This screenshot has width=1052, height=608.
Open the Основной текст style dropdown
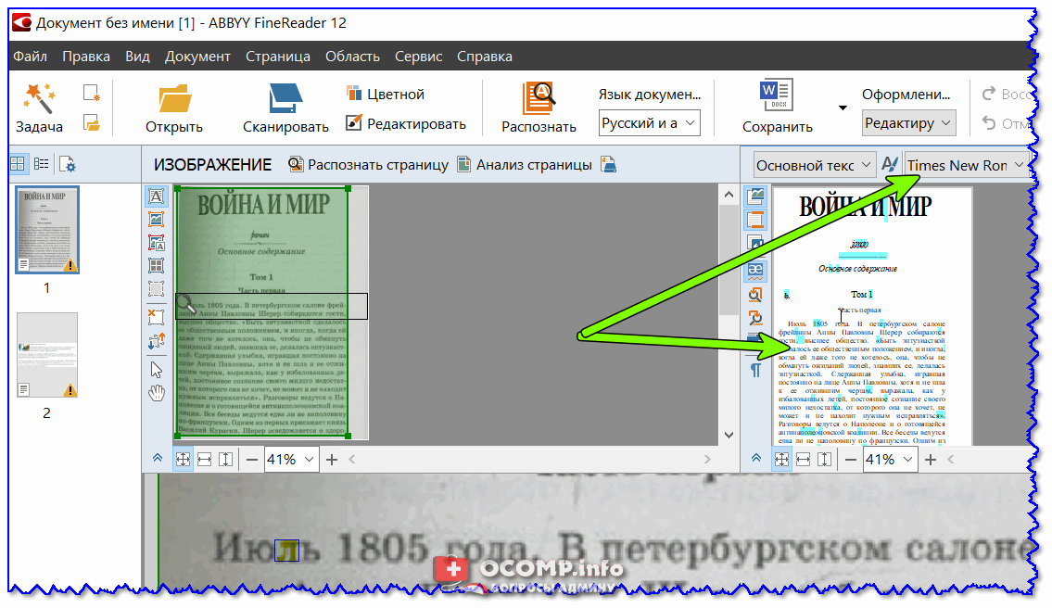click(x=814, y=165)
